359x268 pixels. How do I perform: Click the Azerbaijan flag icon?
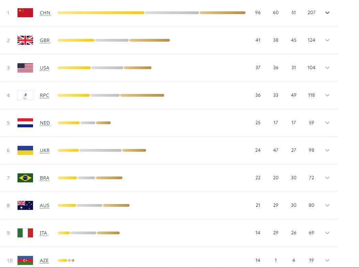(x=25, y=260)
